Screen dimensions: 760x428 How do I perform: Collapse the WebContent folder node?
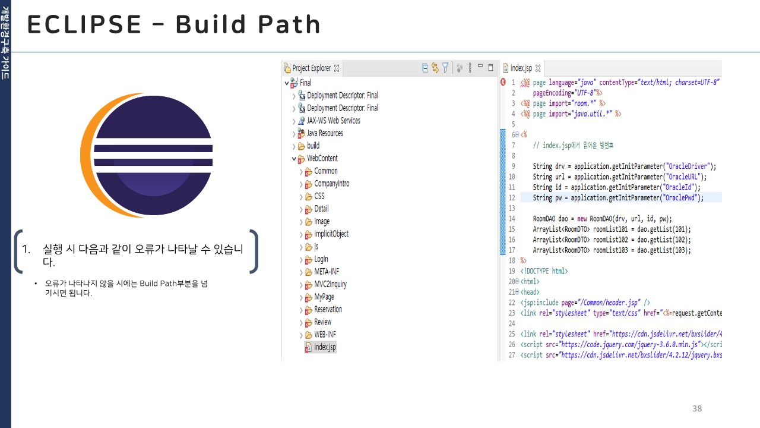[294, 159]
